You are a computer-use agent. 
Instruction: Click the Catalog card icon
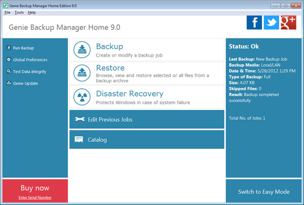coord(79,139)
